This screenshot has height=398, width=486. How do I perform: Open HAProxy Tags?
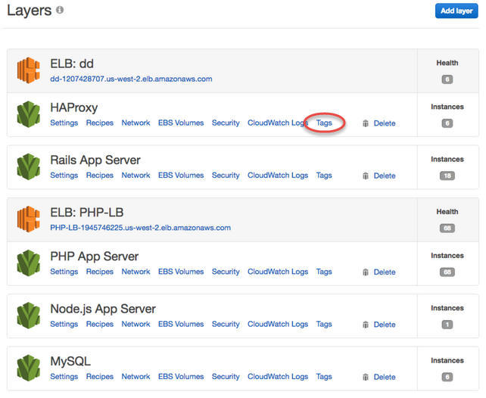324,123
